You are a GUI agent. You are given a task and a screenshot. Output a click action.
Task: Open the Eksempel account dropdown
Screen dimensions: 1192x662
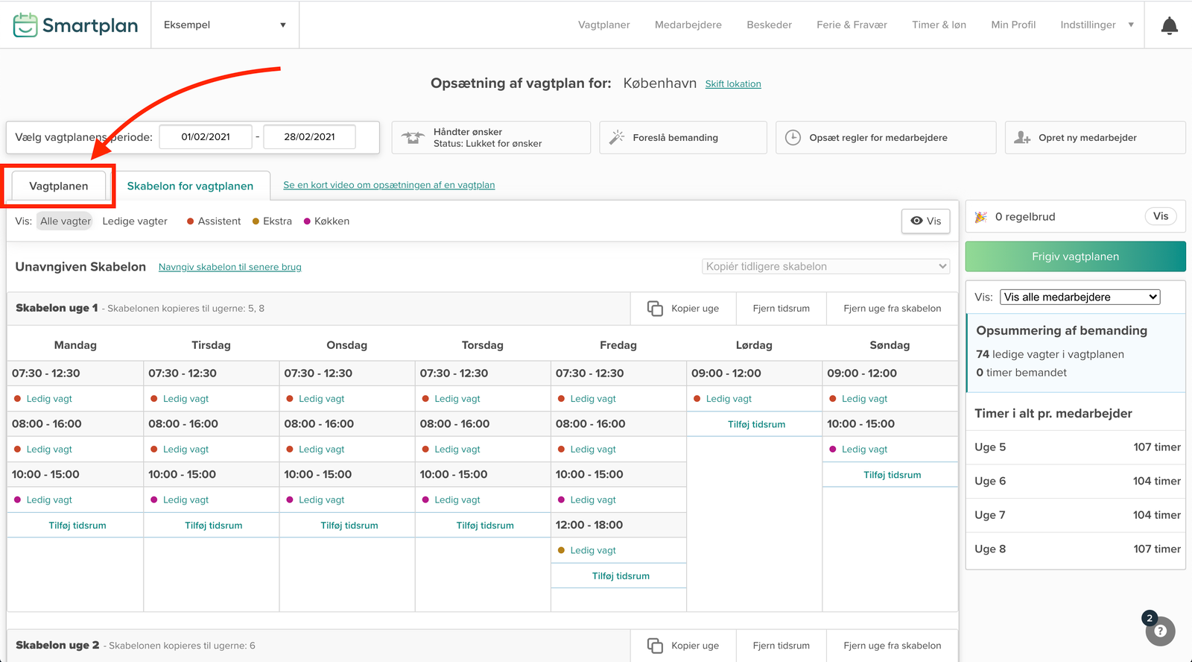[224, 25]
